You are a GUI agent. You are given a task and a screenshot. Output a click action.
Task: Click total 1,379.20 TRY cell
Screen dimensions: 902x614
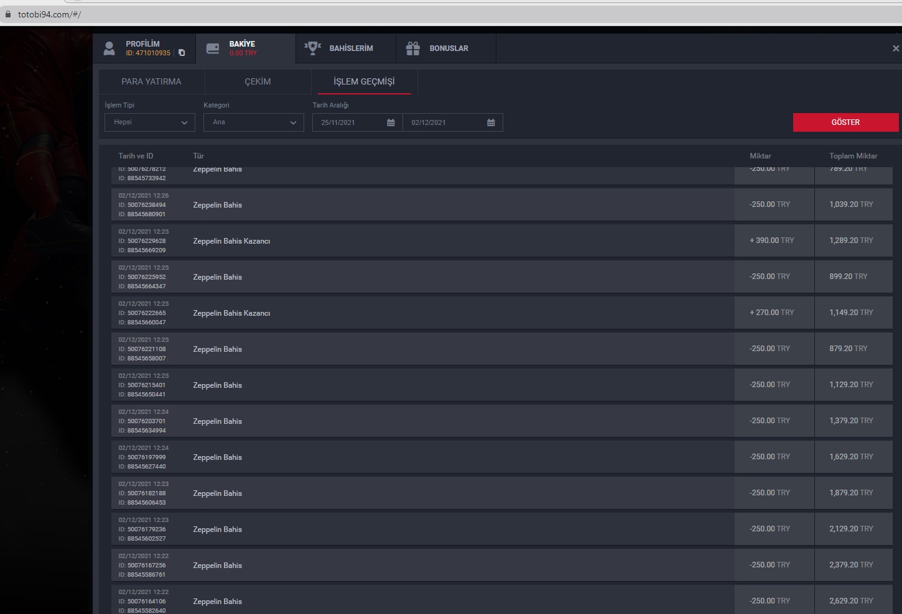(853, 421)
